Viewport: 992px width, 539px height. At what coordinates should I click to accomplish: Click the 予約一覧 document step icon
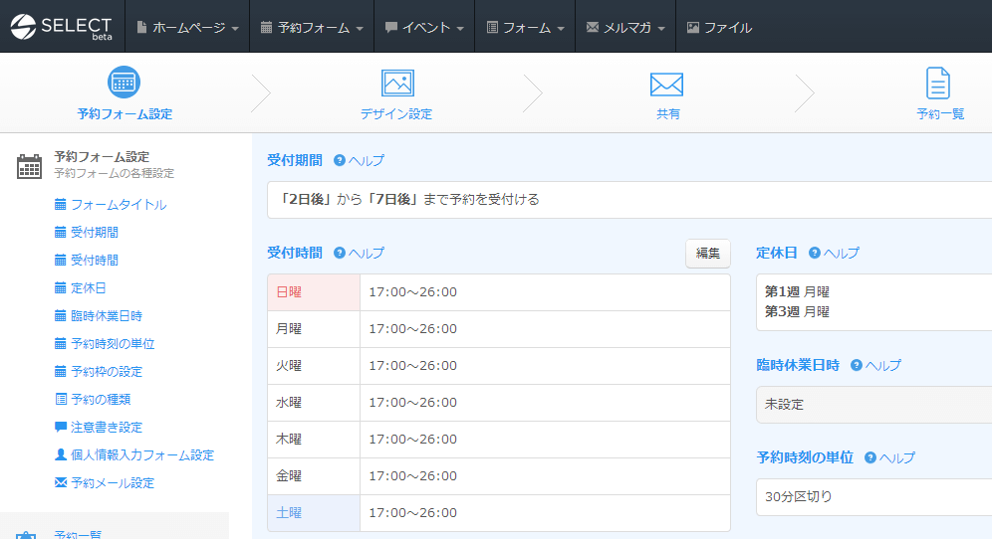[x=938, y=83]
